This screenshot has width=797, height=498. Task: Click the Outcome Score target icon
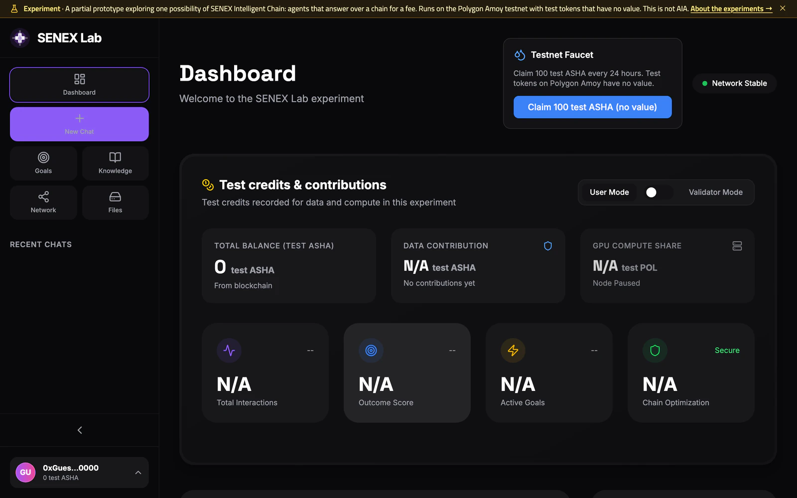tap(371, 351)
